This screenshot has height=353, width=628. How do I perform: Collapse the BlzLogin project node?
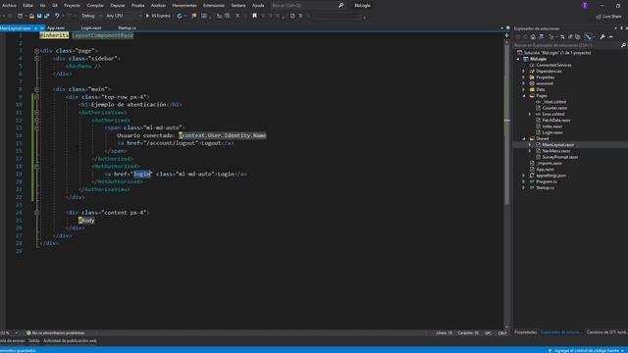pos(518,59)
